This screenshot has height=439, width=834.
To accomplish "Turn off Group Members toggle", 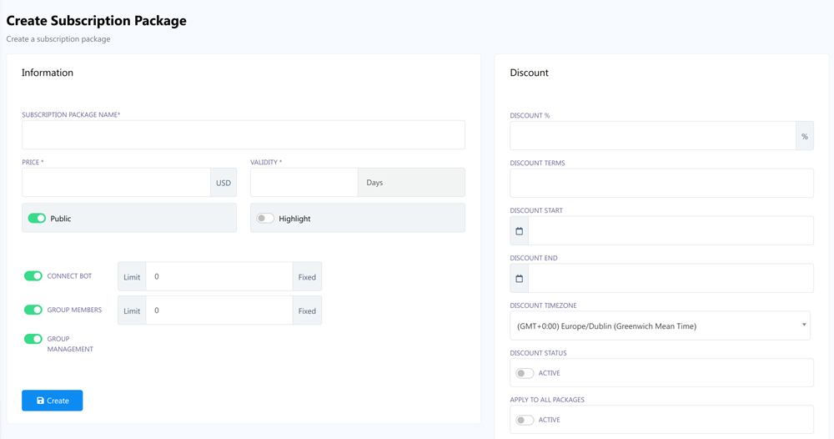I will pyautogui.click(x=33, y=310).
